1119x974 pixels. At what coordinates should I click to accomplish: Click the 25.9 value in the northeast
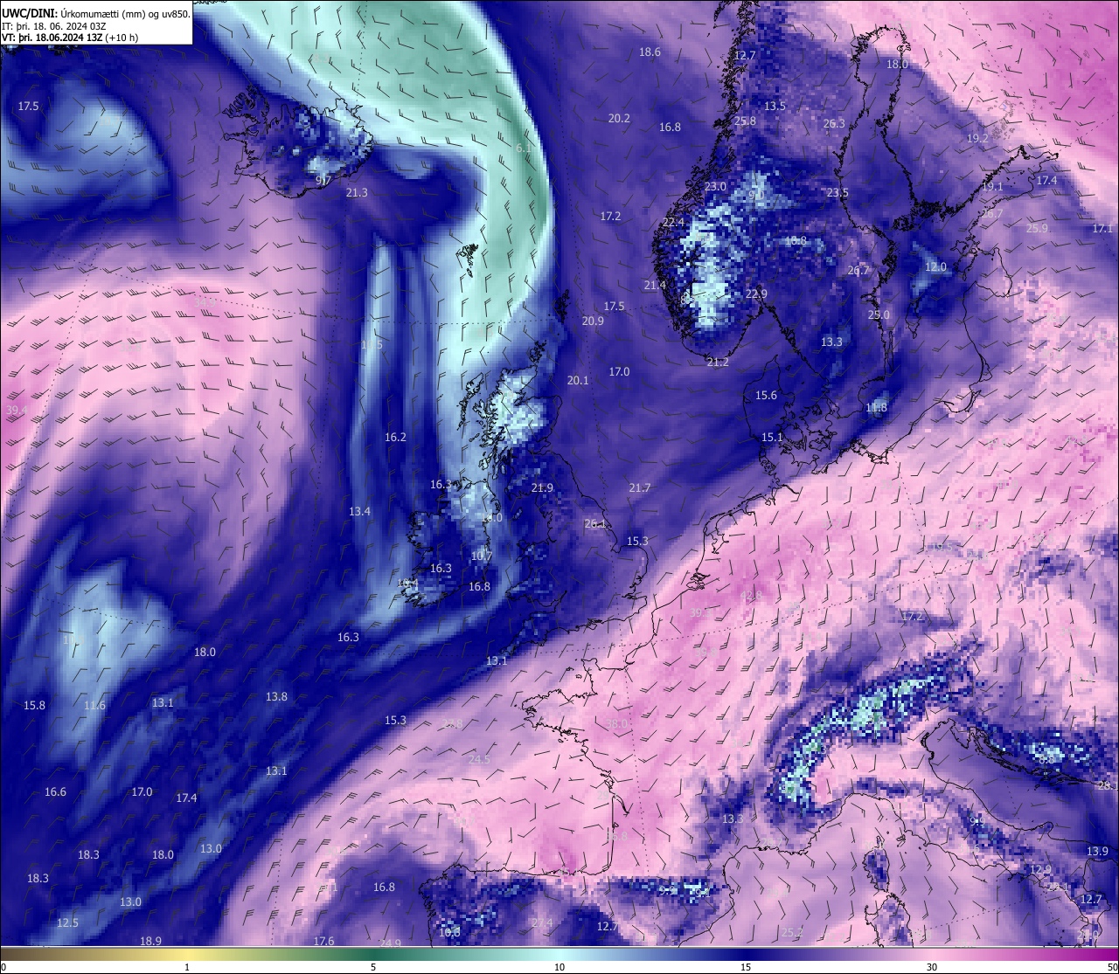point(1037,229)
